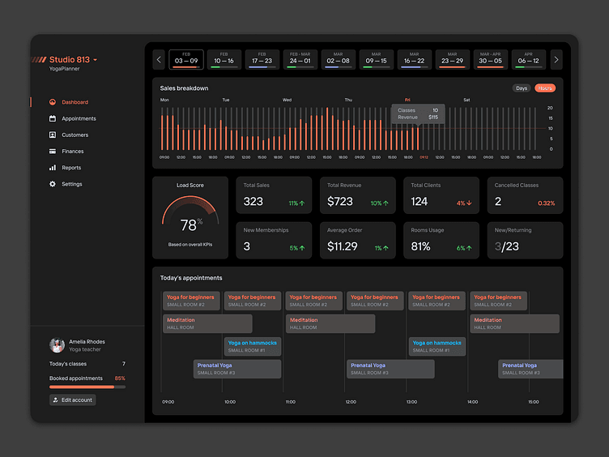Select the Mar 23 – 29 week tab
609x457 pixels.
click(x=453, y=59)
